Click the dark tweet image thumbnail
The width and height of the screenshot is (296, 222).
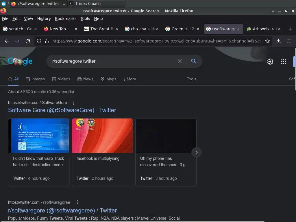click(166, 136)
